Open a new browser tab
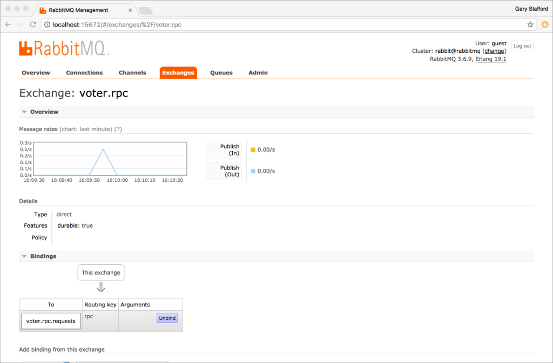 145,11
